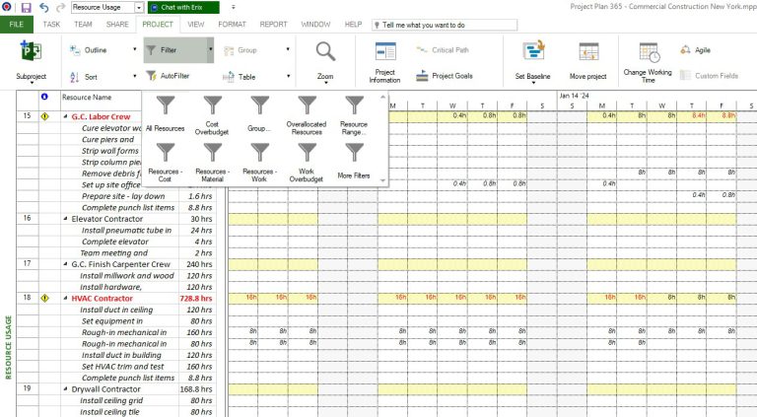Screen dimensions: 757x417
Task: Switch to the HELP tab
Action: tap(353, 24)
